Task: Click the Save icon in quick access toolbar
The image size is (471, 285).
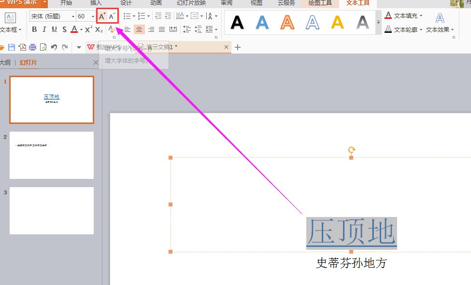Action: click(x=11, y=47)
